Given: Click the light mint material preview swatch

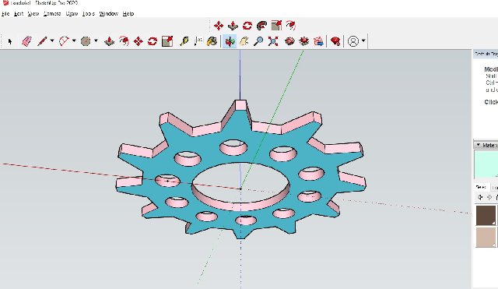Looking at the screenshot, I should 486,164.
